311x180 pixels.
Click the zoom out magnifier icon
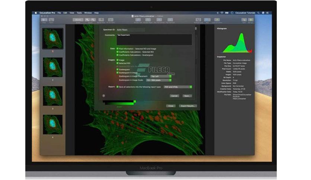(x=93, y=20)
